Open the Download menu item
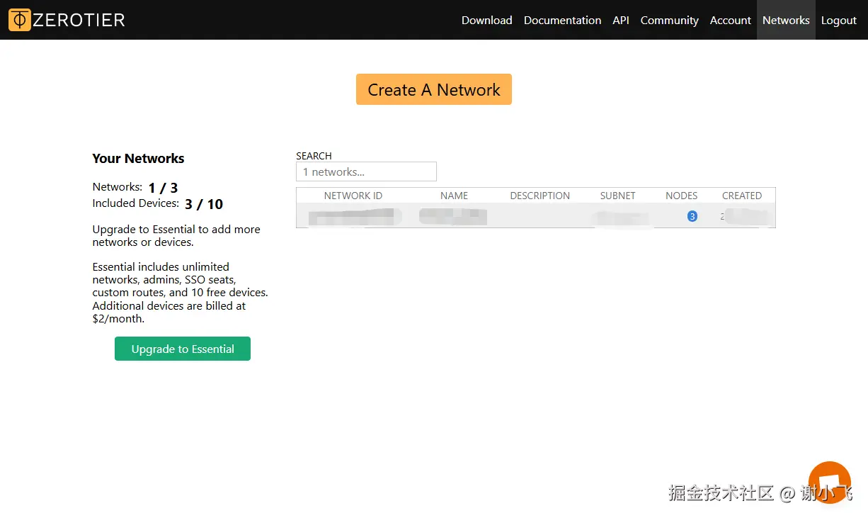The height and width of the screenshot is (518, 868). (486, 20)
